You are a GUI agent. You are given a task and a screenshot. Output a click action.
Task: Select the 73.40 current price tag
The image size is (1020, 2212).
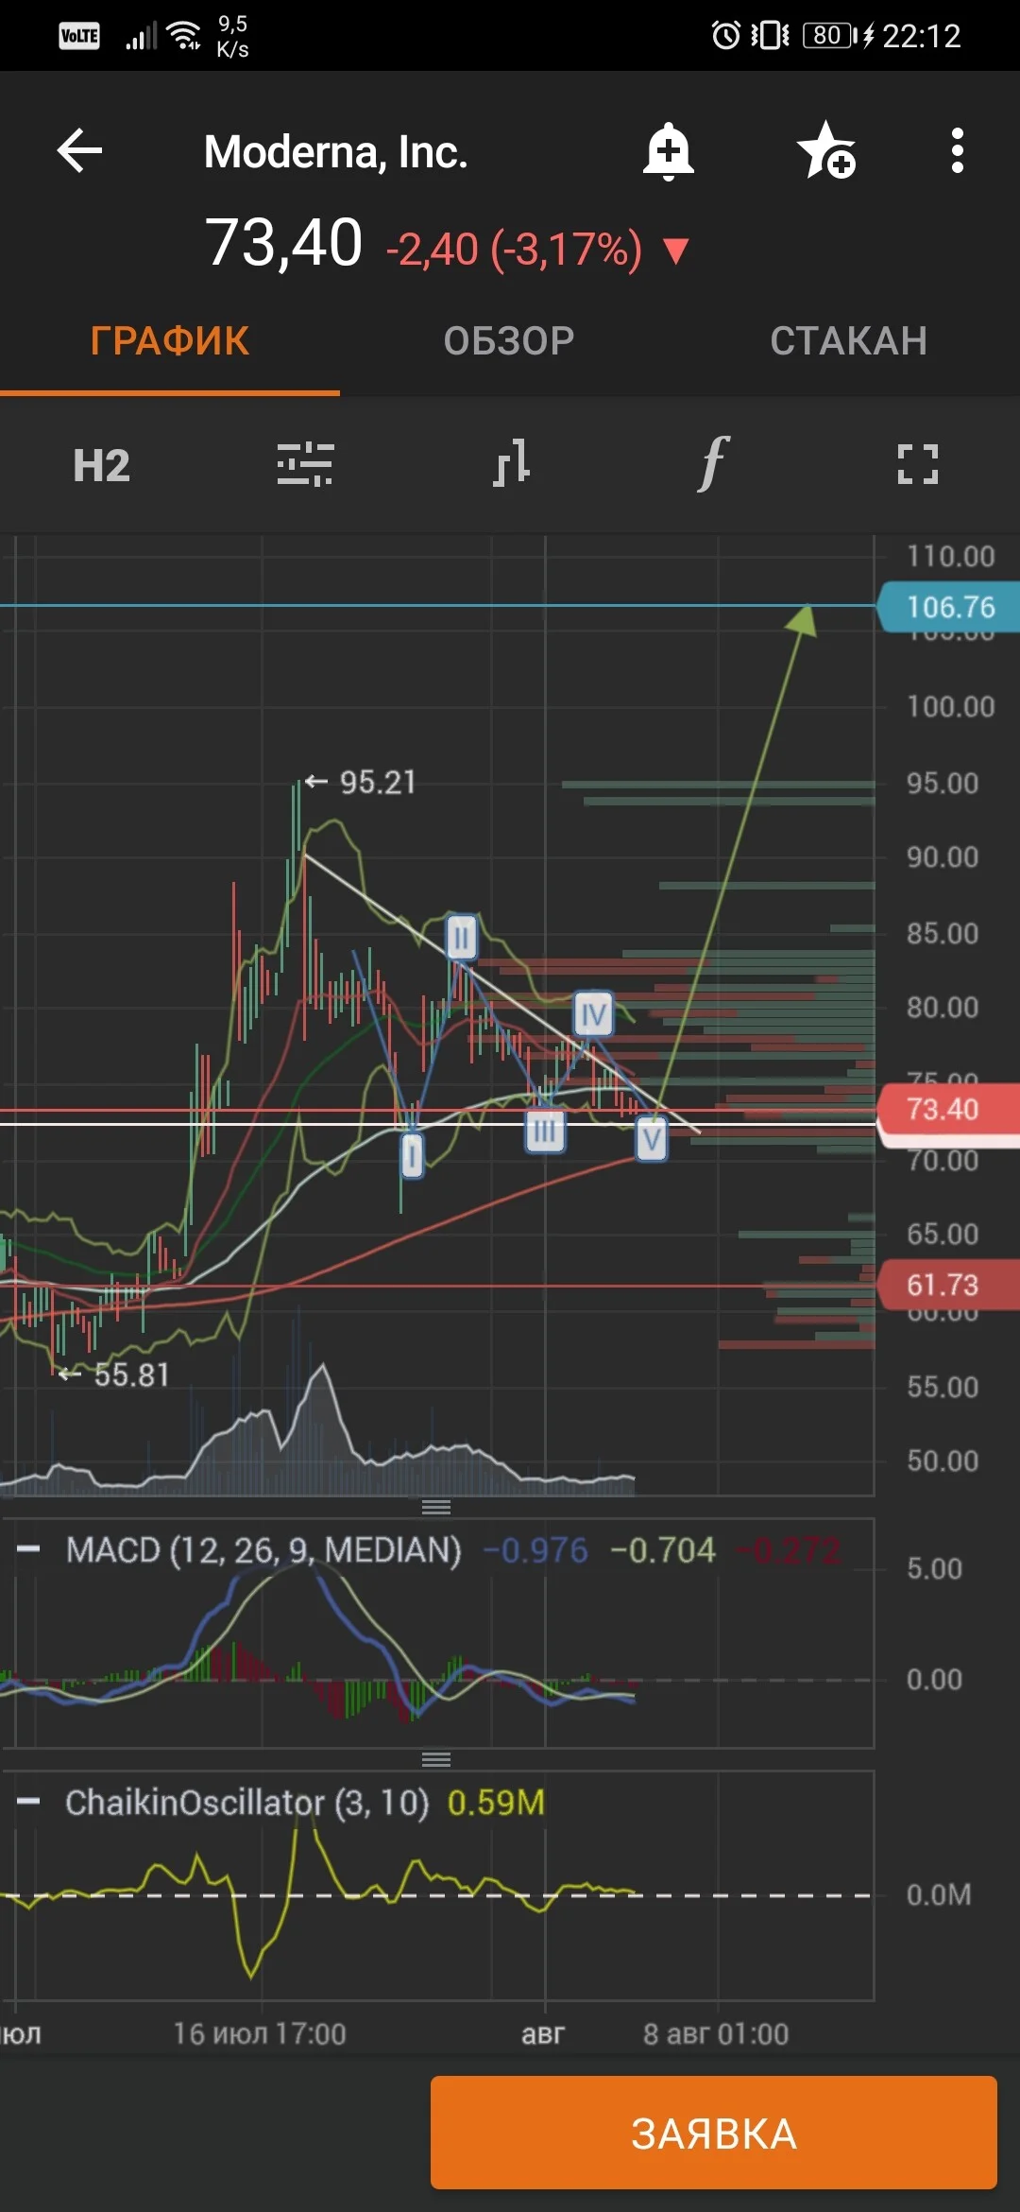(948, 1109)
